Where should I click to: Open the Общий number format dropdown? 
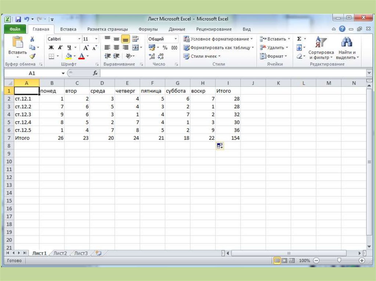tap(176, 39)
